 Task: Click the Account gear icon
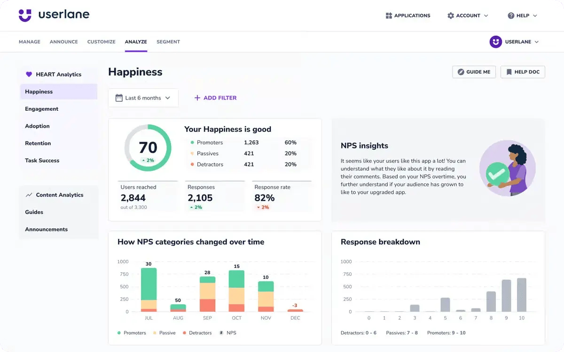[451, 15]
